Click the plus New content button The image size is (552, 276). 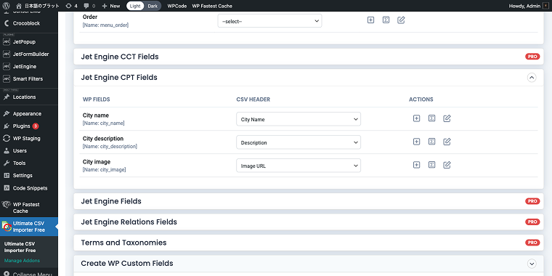(111, 6)
